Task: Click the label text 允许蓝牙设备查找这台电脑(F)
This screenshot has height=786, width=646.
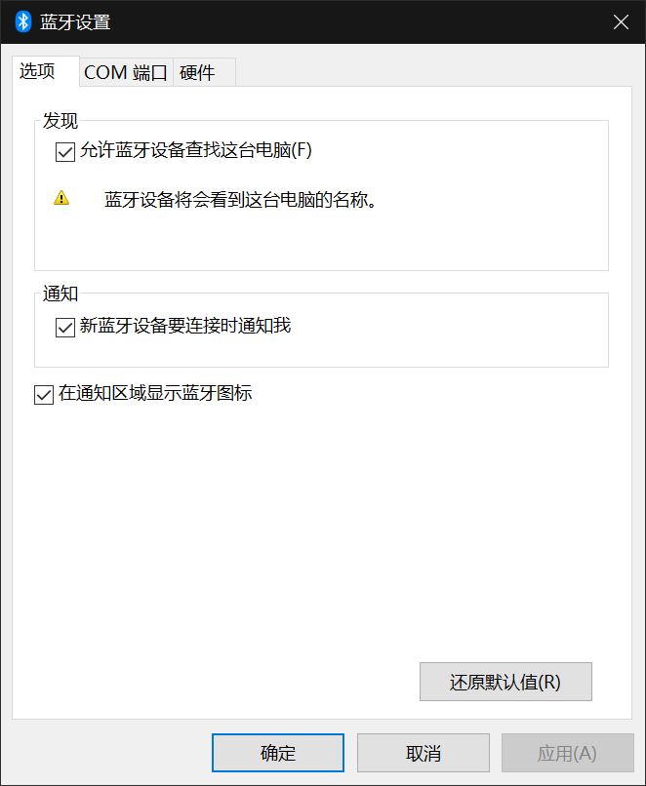Action: pos(196,150)
